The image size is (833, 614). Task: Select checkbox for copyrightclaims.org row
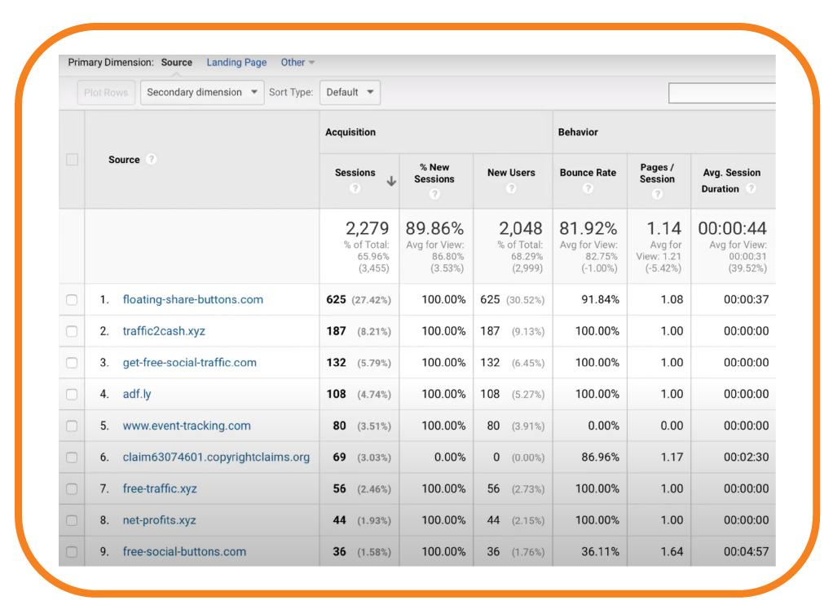coord(72,457)
